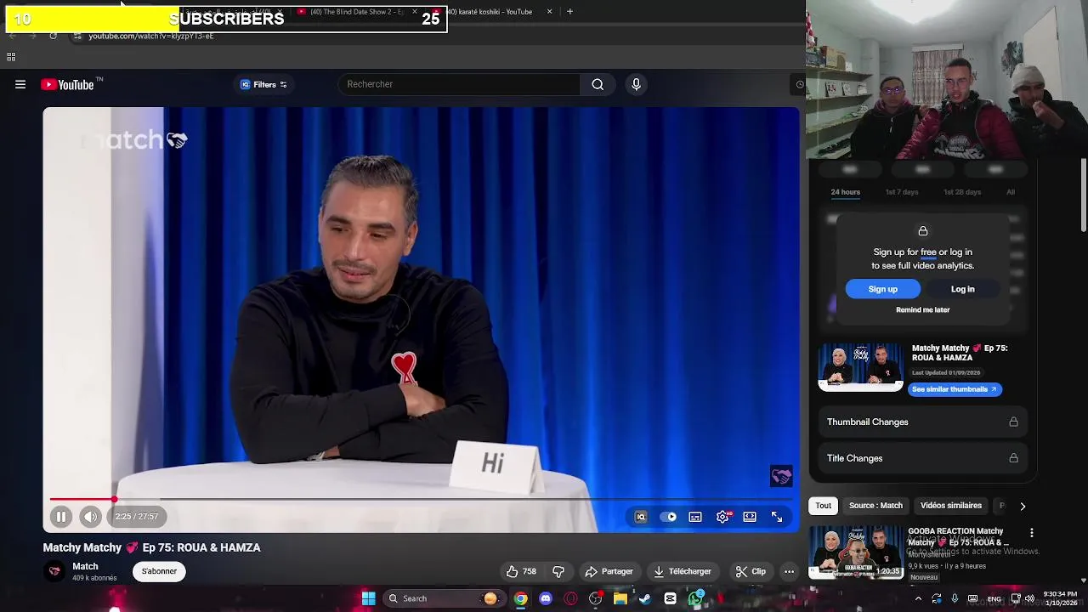The height and width of the screenshot is (612, 1088).
Task: Open the GOOBA REACTION video thumbnail
Action: click(x=856, y=552)
